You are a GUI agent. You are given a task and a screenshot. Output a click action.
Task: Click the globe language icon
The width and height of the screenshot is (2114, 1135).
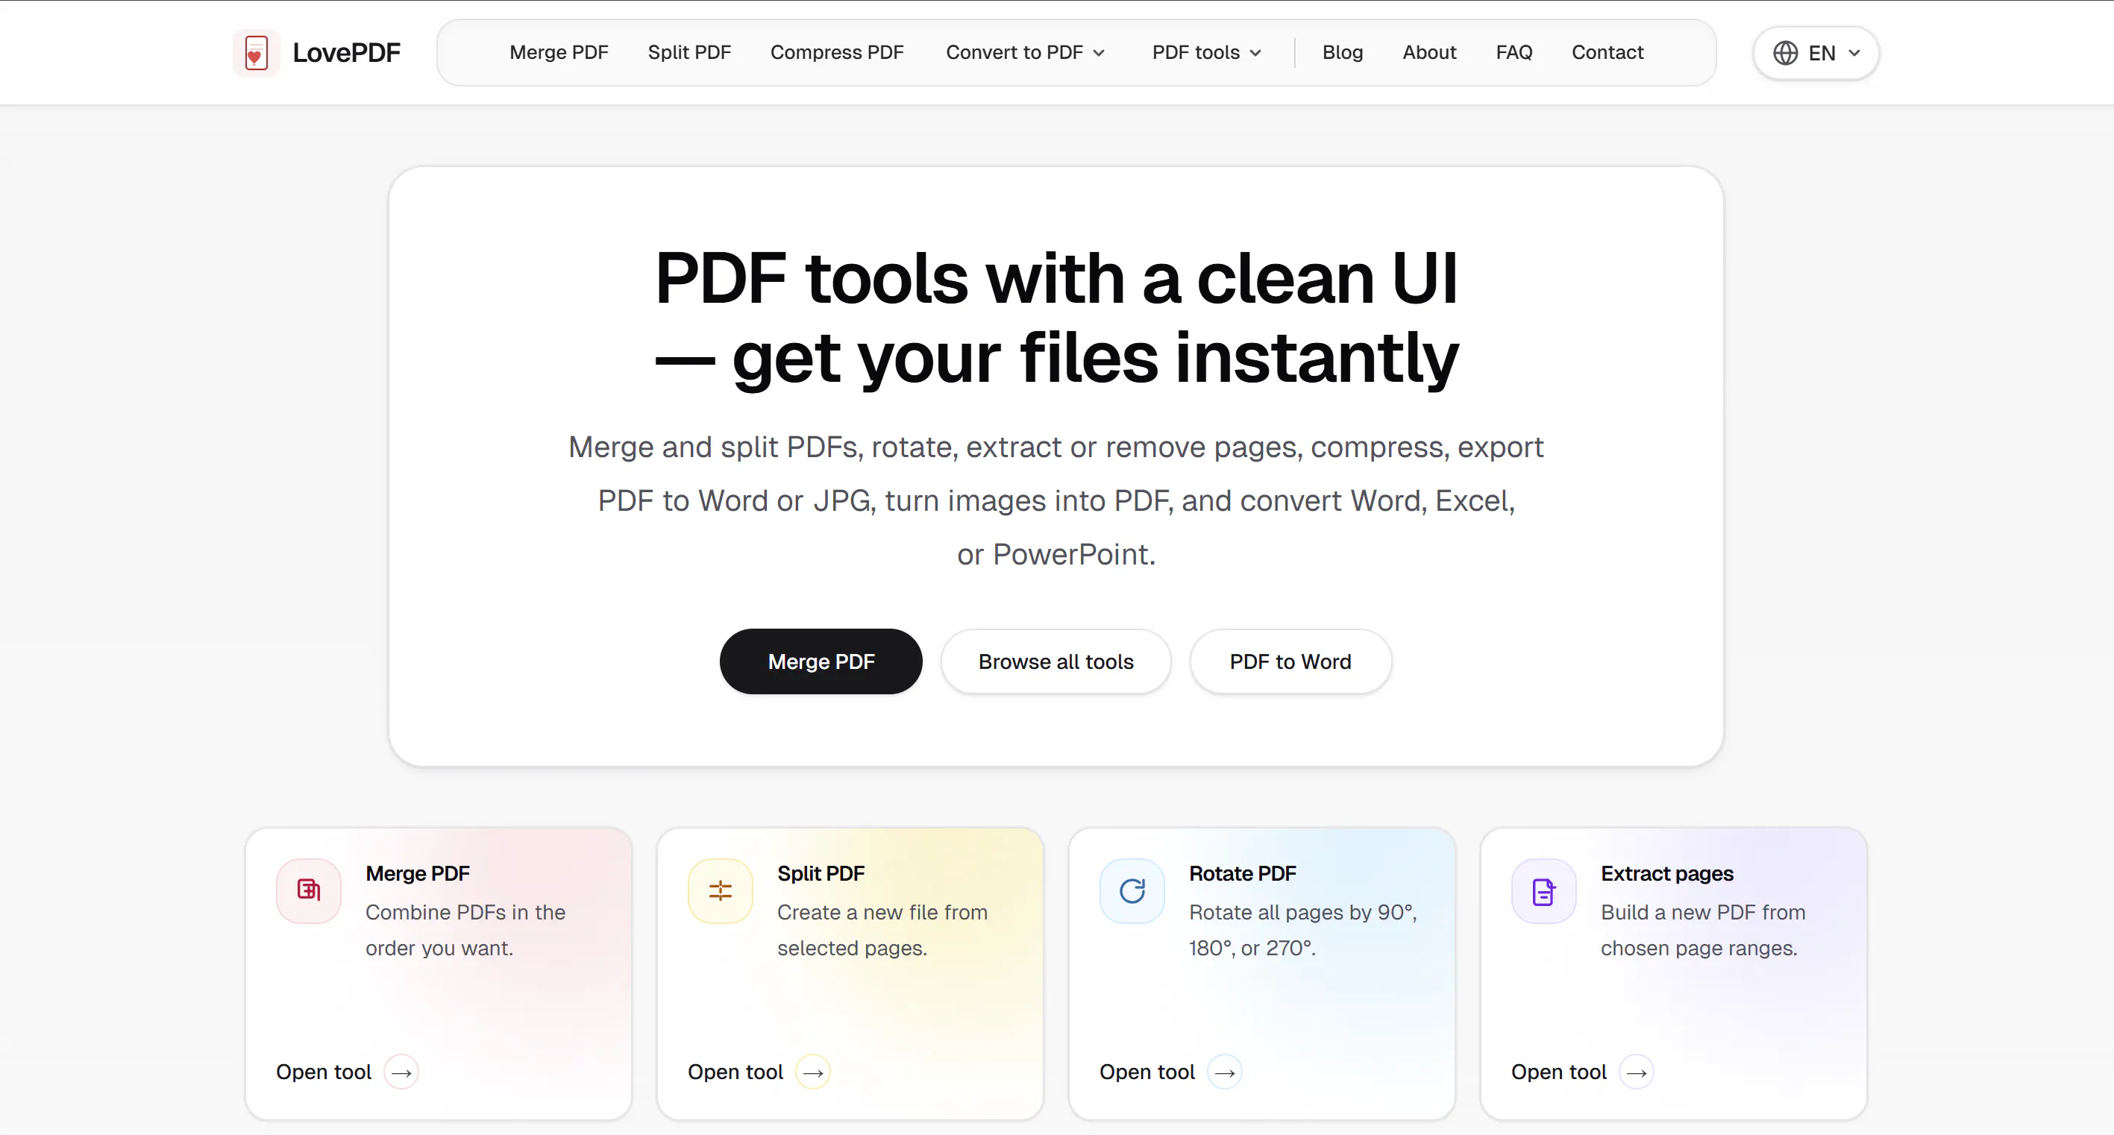point(1785,54)
